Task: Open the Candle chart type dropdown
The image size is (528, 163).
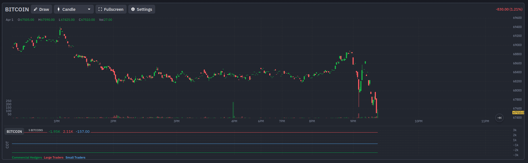Action: click(74, 9)
